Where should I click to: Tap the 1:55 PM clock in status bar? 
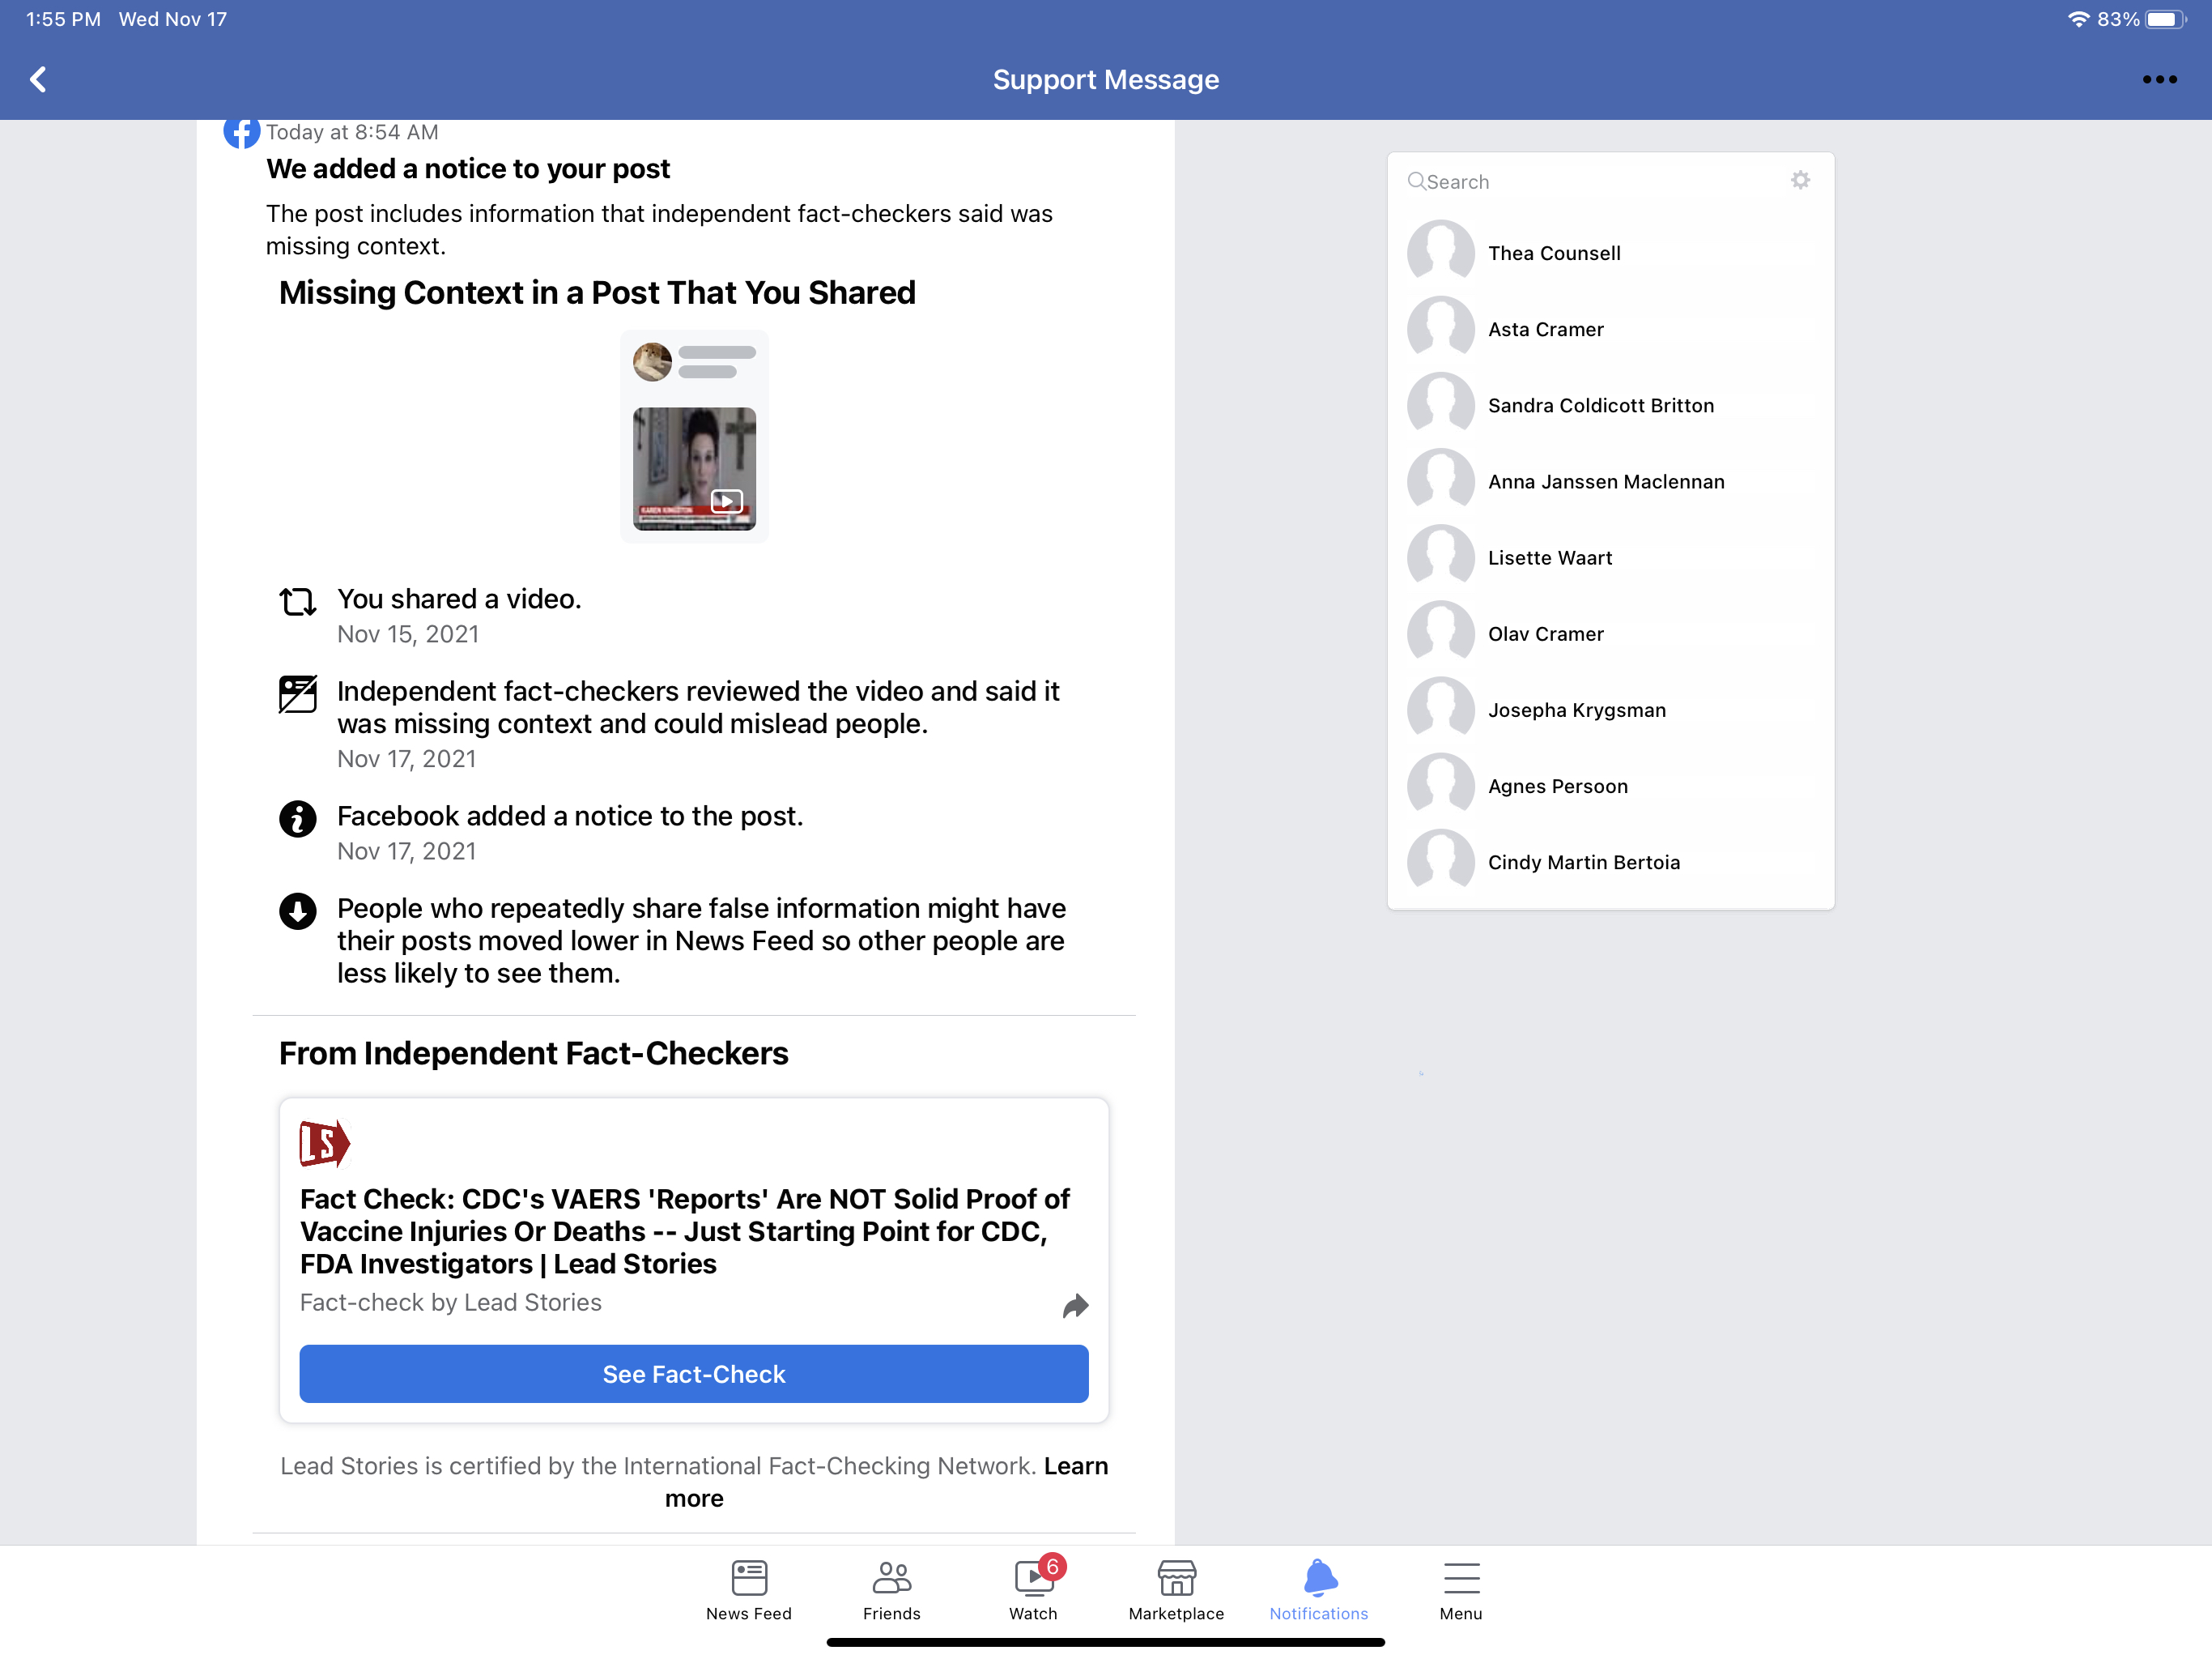click(x=63, y=19)
